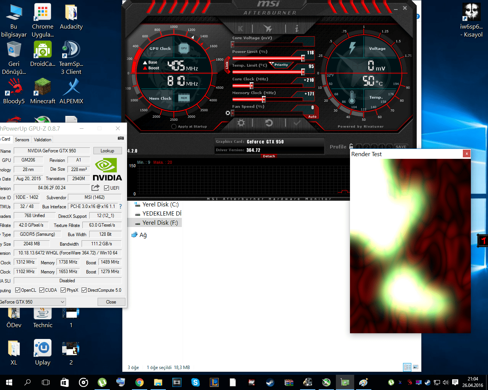Image resolution: width=488 pixels, height=390 pixels.
Task: Click the NVIDIA GeForce GTX 950 name field
Action: tap(52, 151)
